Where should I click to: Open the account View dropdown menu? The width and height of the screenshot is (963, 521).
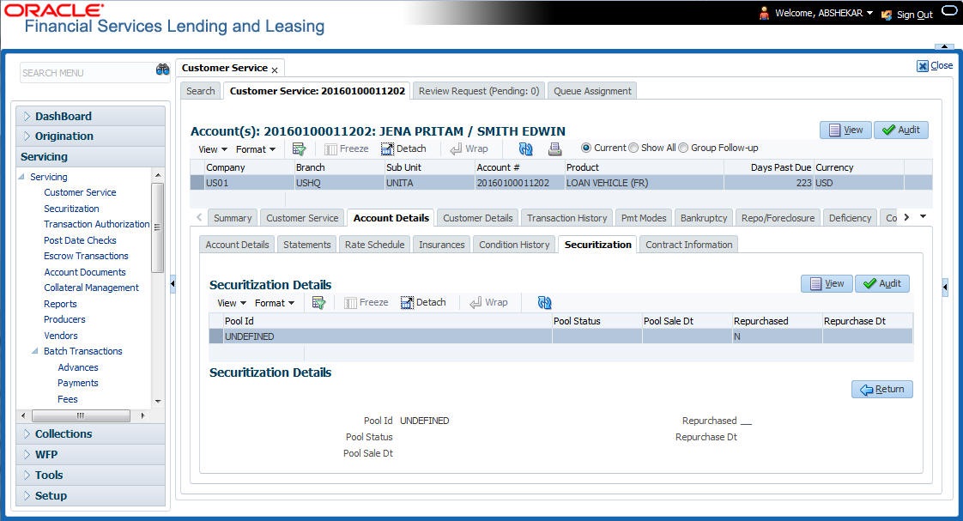(x=213, y=149)
